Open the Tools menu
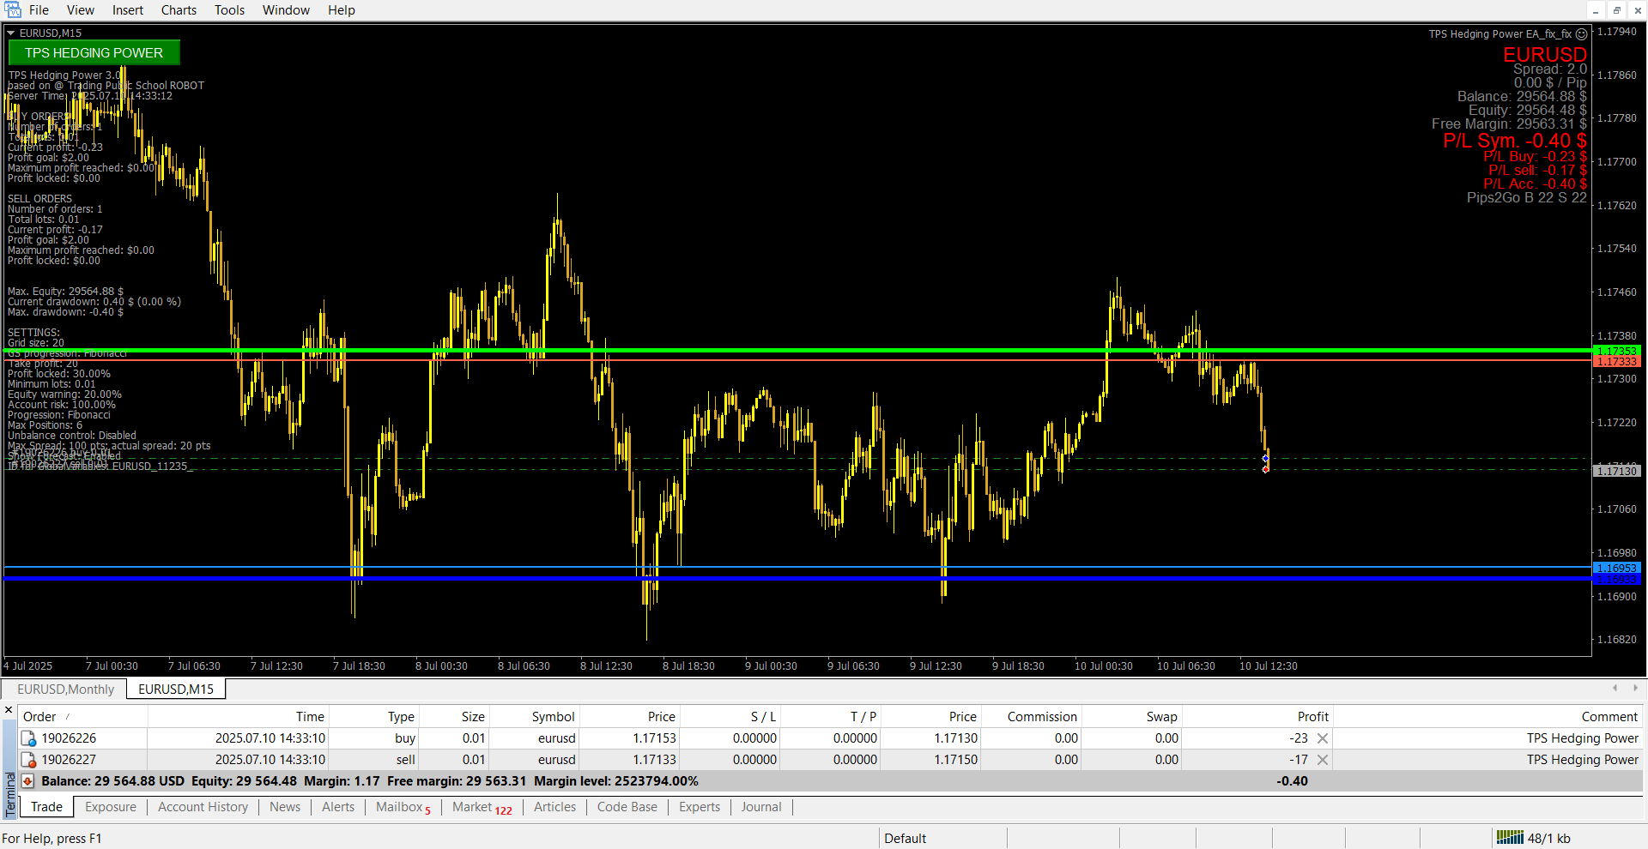Viewport: 1648px width, 849px height. coord(229,10)
